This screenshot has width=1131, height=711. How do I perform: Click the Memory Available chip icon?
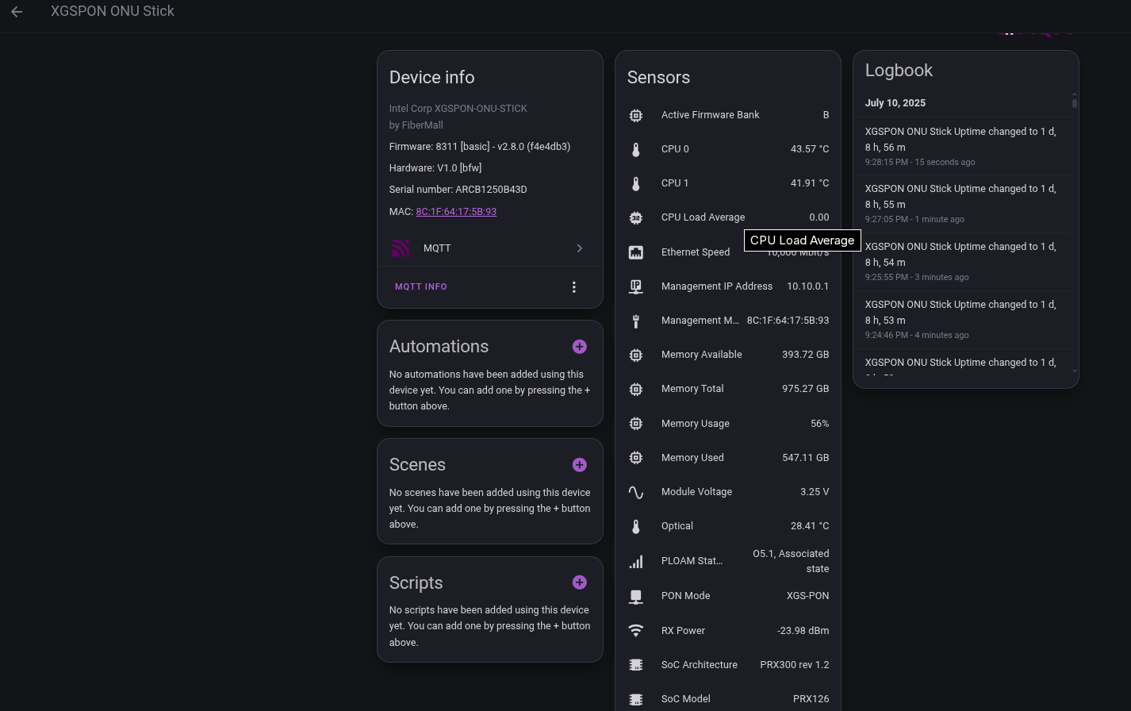(x=636, y=355)
